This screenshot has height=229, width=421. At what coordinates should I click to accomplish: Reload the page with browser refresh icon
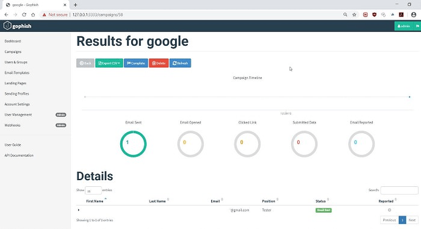24,15
